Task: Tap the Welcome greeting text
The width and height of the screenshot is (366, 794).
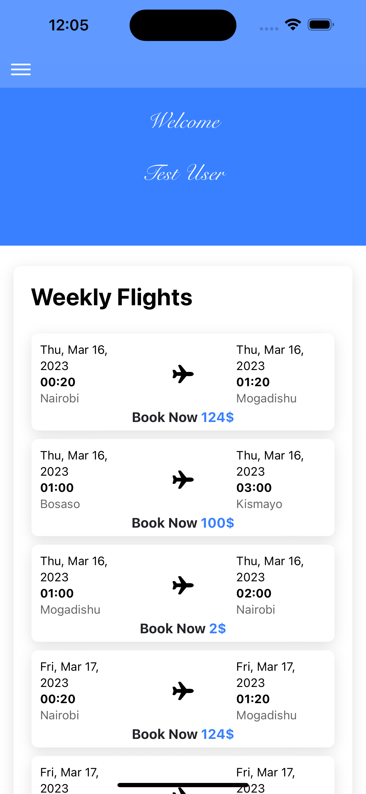Action: click(x=186, y=121)
